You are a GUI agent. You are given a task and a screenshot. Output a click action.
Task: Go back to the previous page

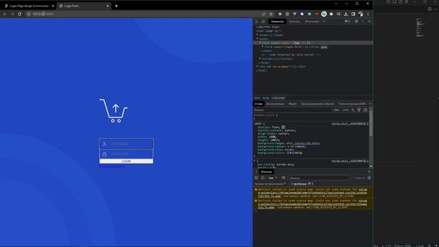coord(5,14)
